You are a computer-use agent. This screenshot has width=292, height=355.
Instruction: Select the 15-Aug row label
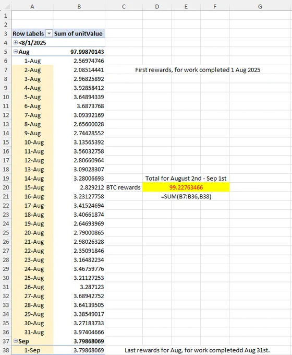pos(34,187)
